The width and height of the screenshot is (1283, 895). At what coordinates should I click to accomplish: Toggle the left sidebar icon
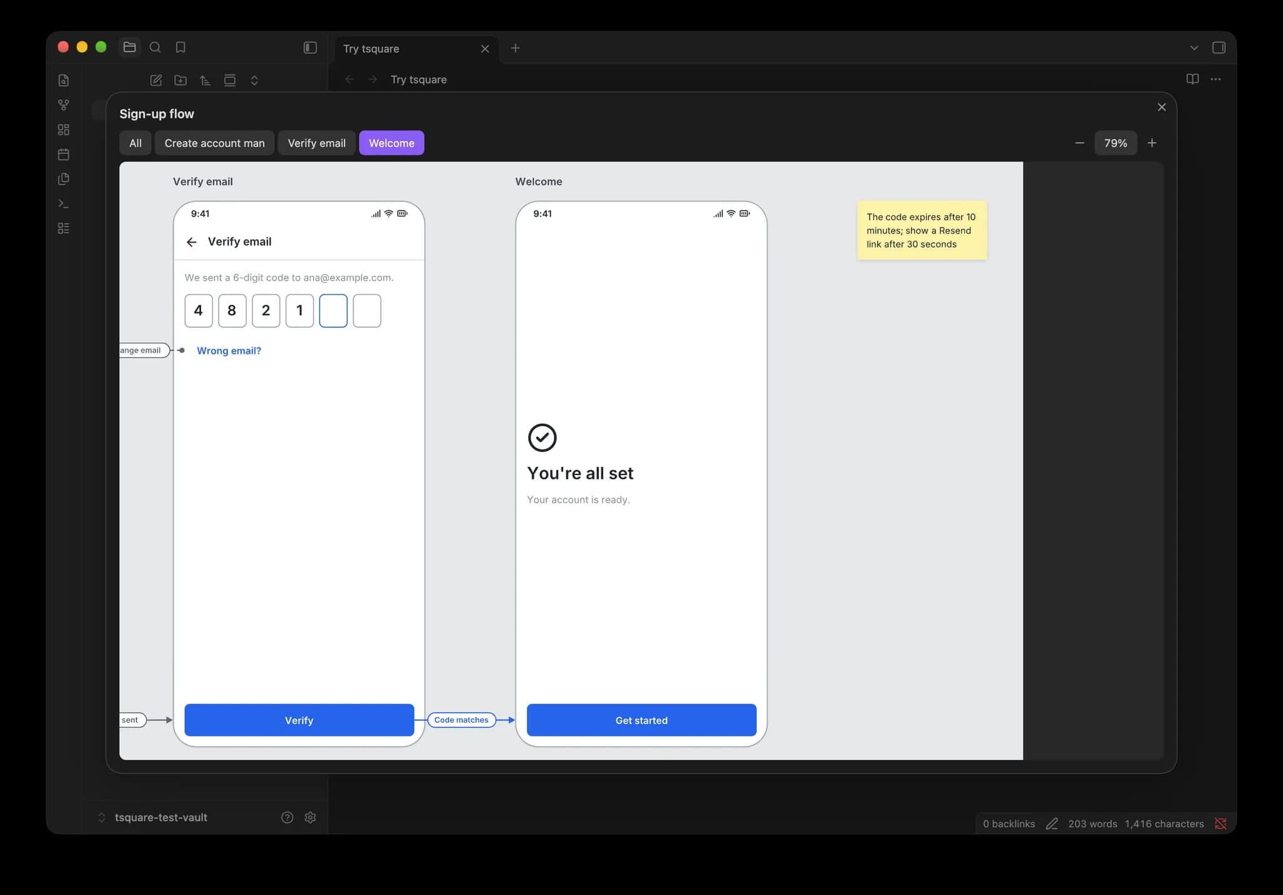coord(310,48)
